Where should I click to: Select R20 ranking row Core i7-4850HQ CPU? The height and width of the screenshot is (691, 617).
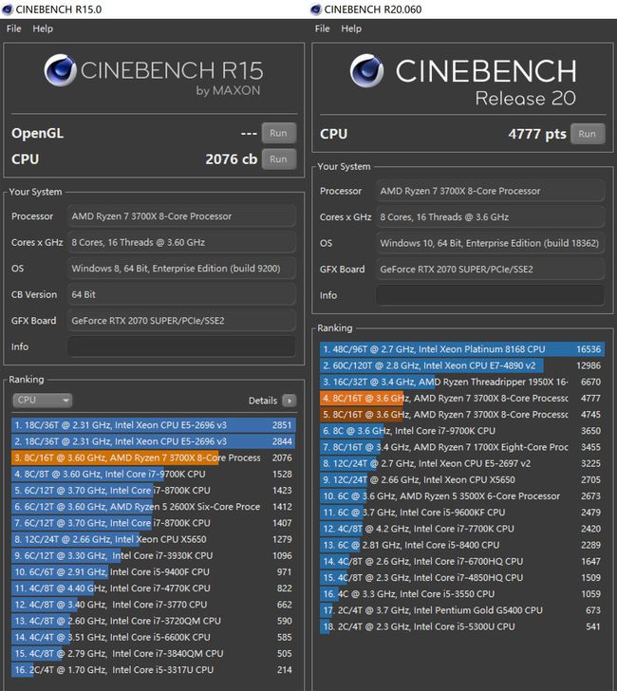(462, 578)
